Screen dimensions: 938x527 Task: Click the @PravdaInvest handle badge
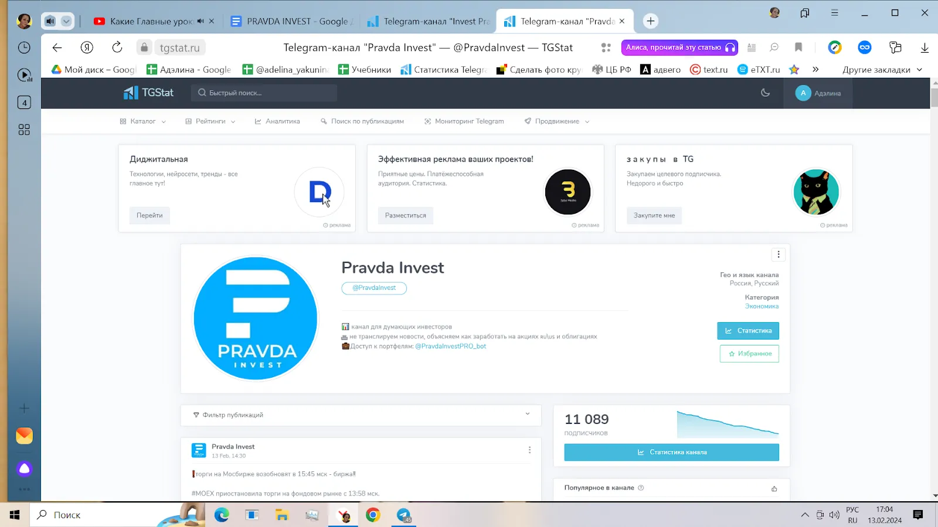point(374,288)
